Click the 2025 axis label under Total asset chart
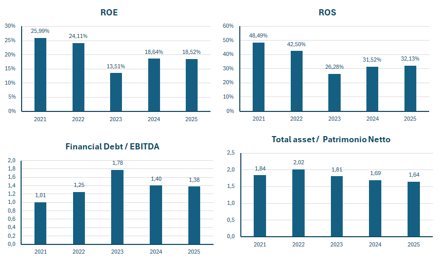 414,244
